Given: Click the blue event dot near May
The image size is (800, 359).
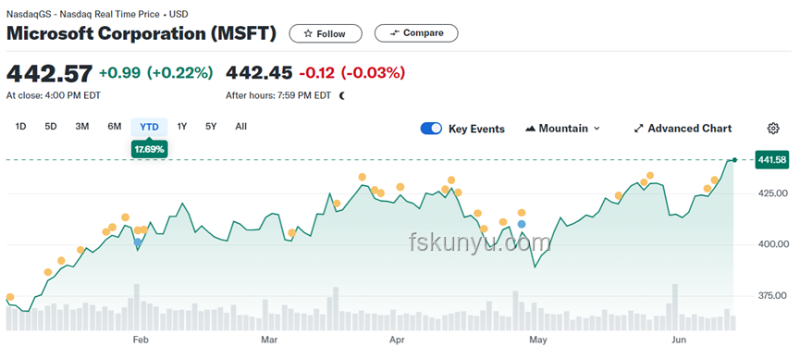Looking at the screenshot, I should (x=522, y=224).
